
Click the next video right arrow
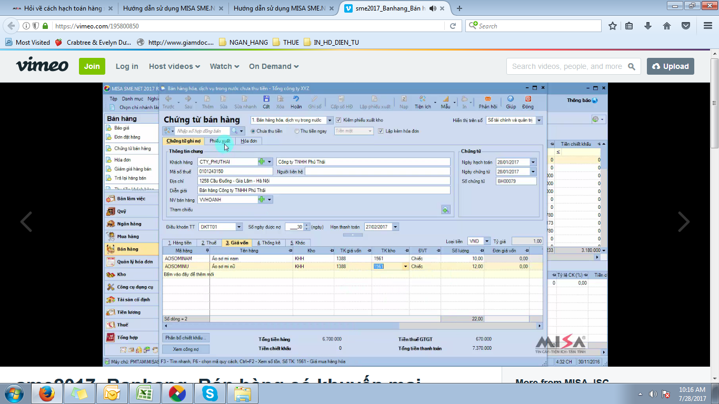click(x=683, y=221)
